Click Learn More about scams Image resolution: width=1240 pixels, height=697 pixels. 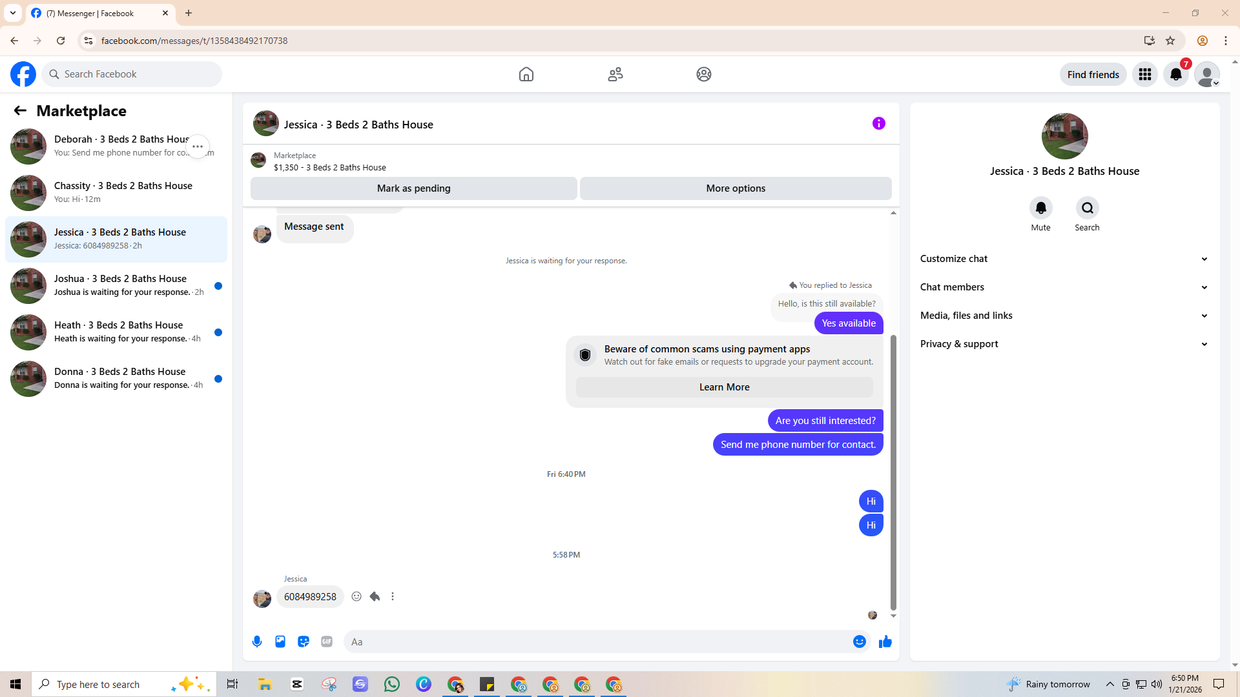pyautogui.click(x=724, y=387)
